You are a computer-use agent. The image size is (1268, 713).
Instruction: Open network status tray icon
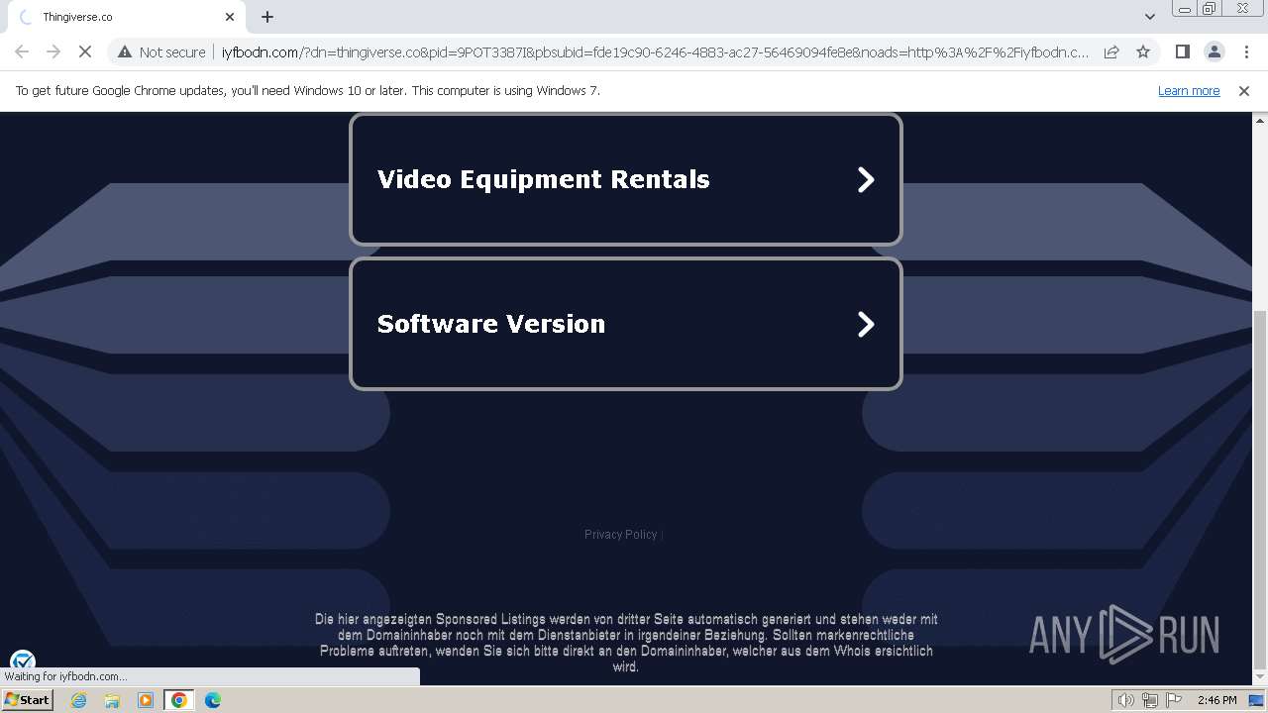[1150, 700]
